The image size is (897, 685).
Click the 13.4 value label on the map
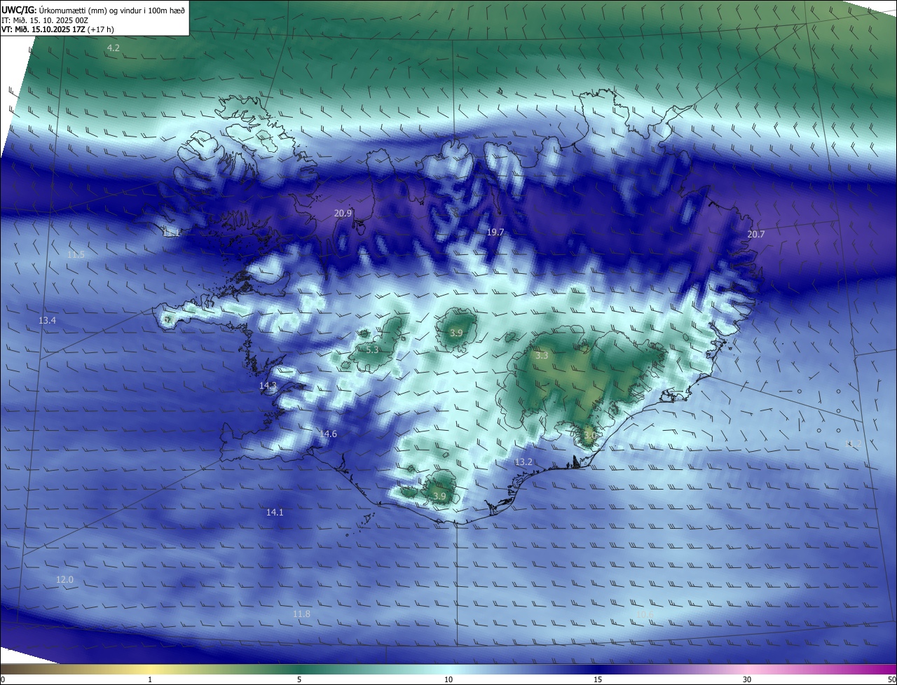point(47,320)
